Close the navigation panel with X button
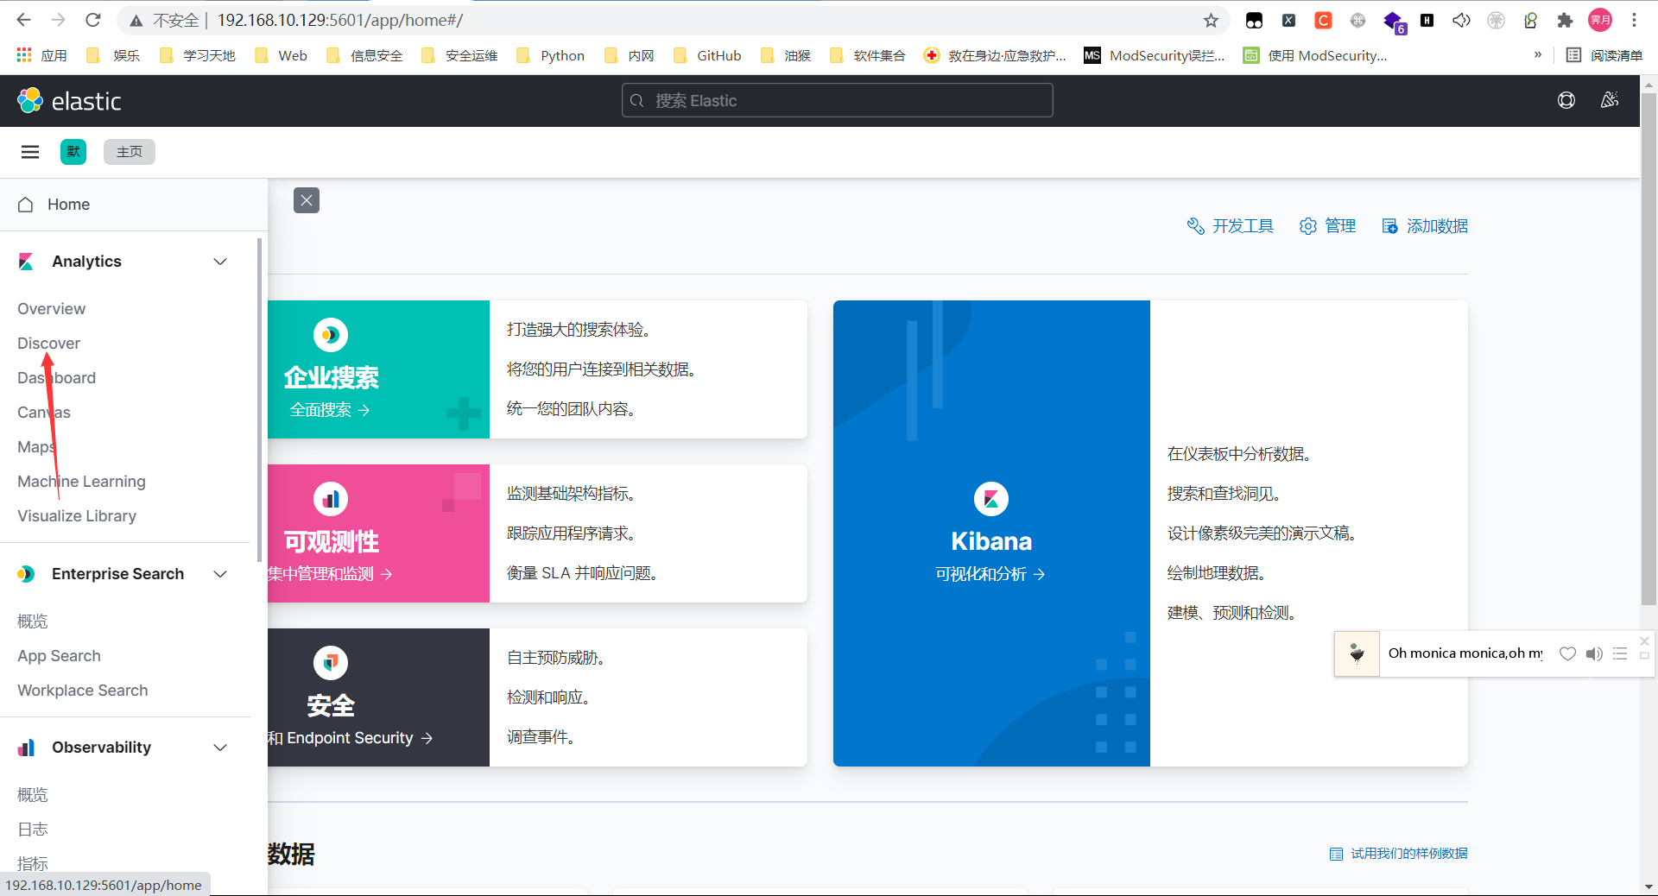 [x=307, y=200]
